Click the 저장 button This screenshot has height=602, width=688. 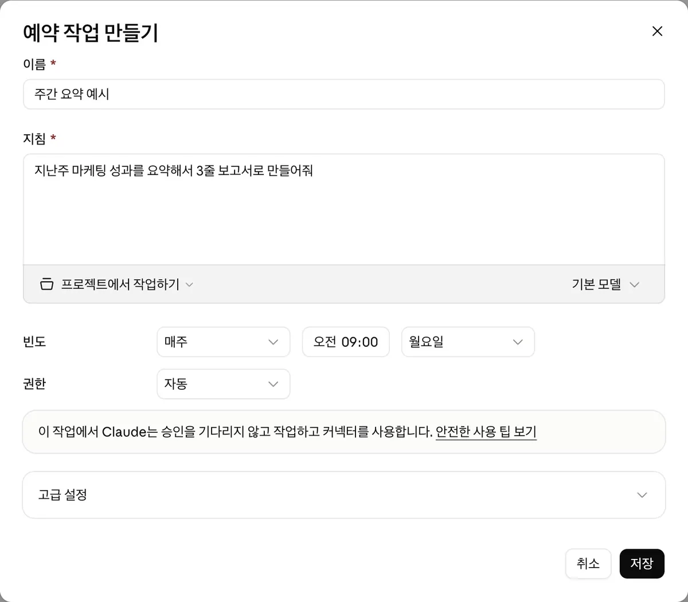642,564
